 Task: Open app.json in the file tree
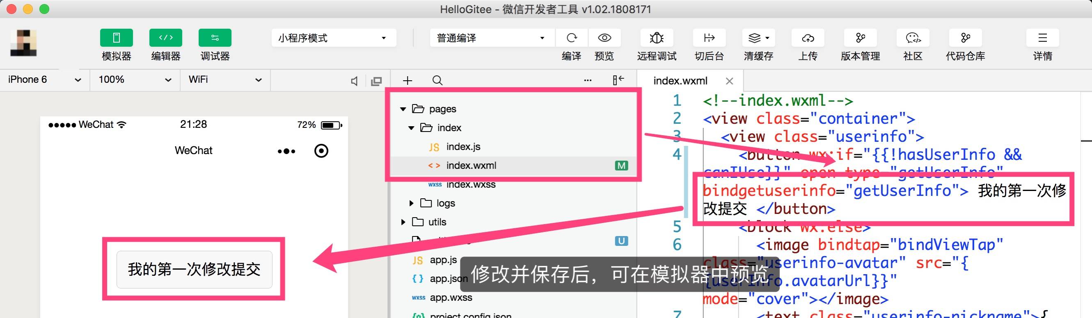(449, 279)
